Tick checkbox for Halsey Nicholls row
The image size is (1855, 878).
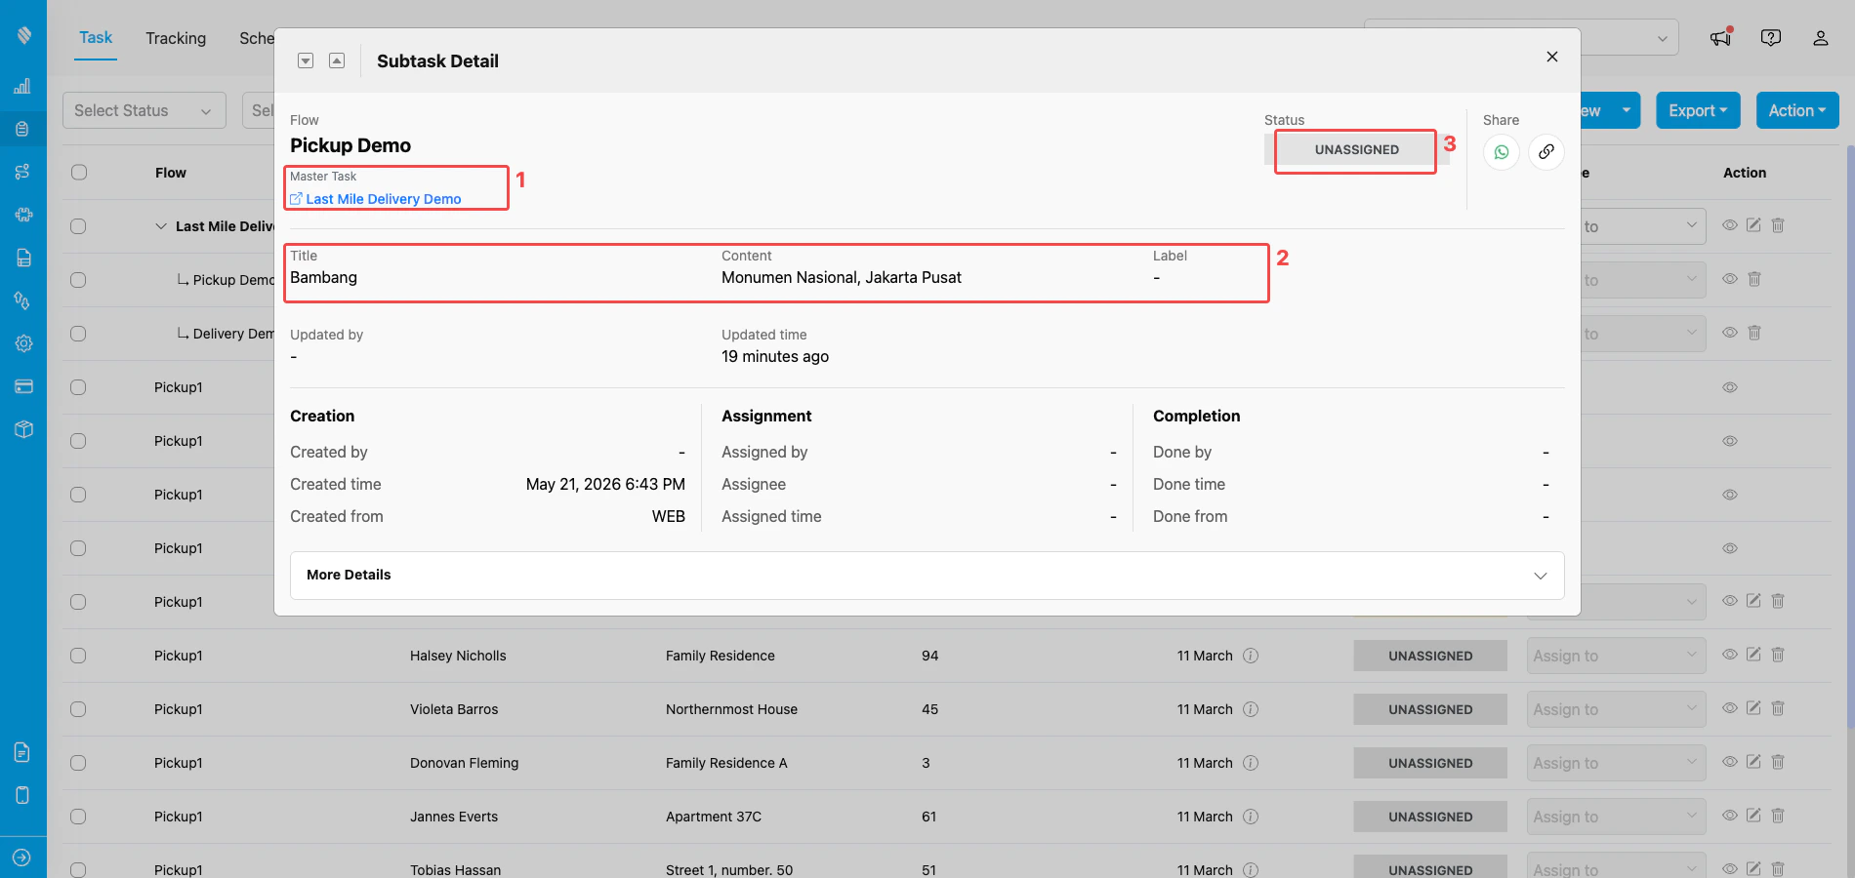[x=78, y=656]
